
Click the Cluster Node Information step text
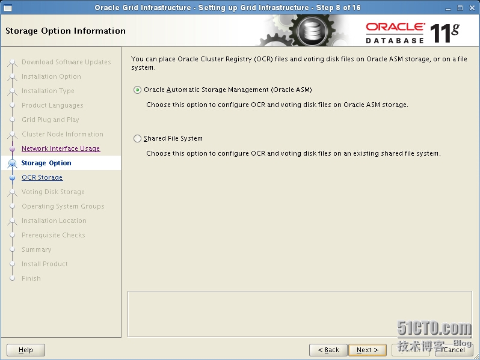click(x=63, y=134)
